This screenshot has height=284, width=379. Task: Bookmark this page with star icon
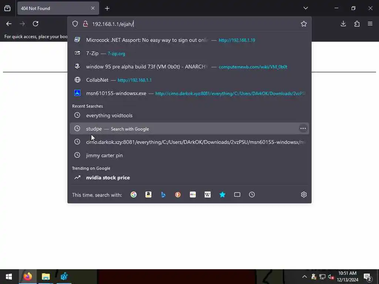[304, 24]
